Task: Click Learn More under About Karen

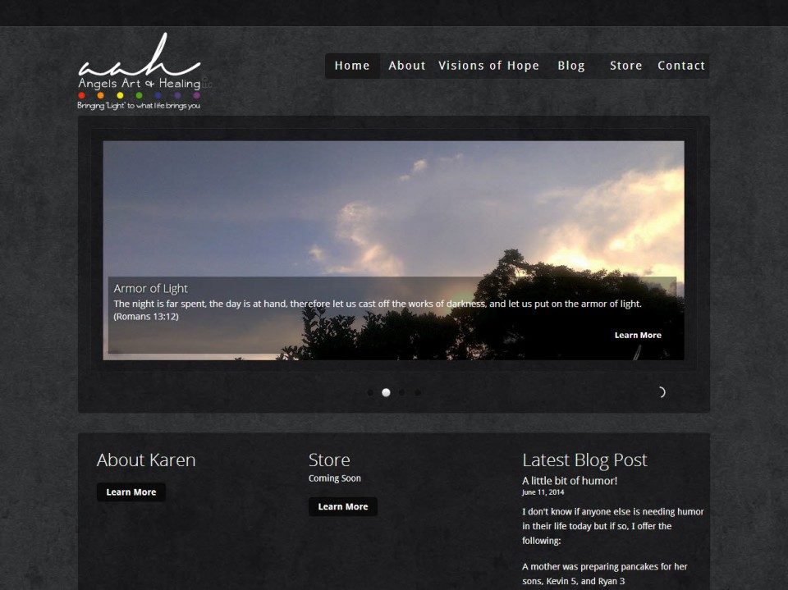Action: [131, 492]
